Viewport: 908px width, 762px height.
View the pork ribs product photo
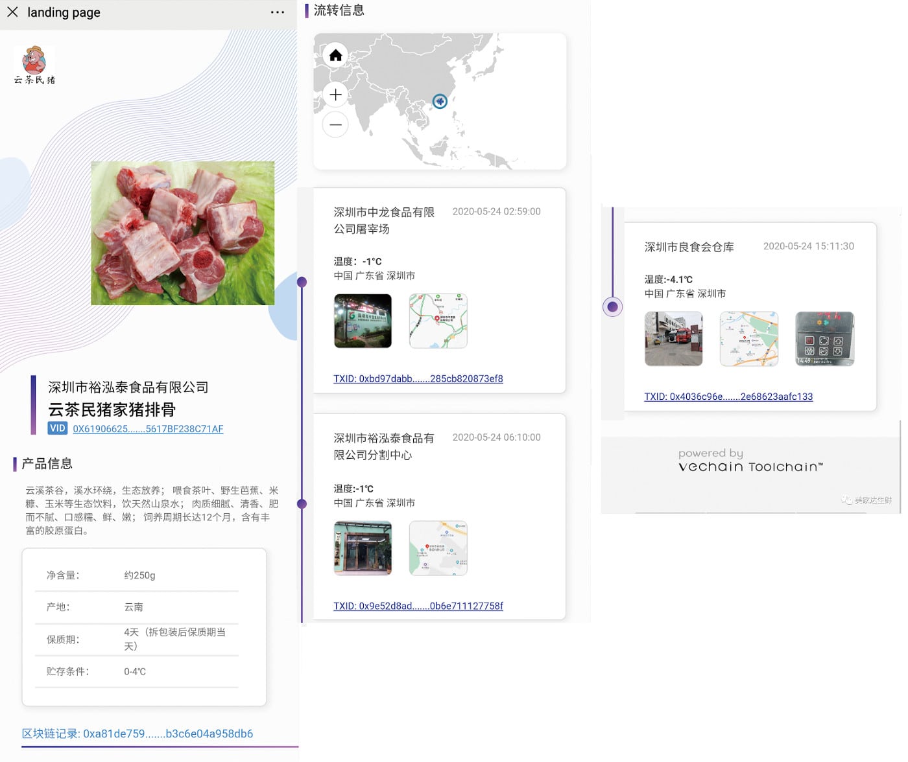tap(183, 233)
